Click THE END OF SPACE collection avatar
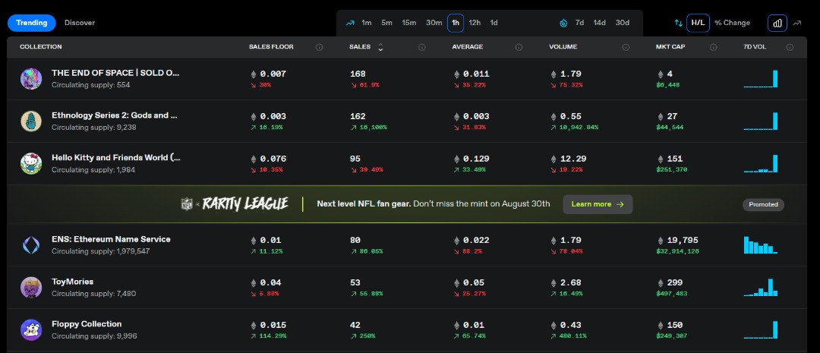 click(31, 78)
